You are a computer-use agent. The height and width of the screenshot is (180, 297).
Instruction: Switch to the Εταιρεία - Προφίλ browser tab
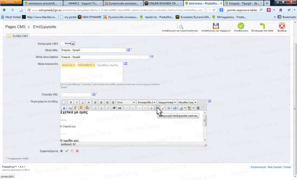(x=244, y=3)
